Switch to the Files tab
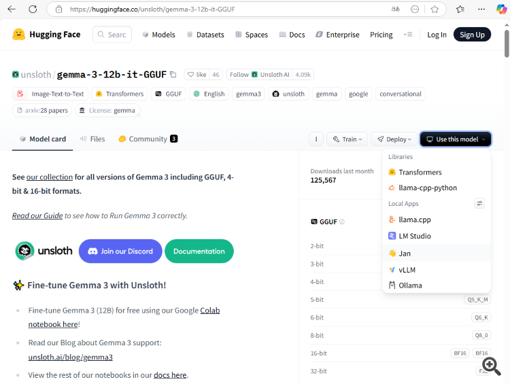Image resolution: width=510 pixels, height=384 pixels. (92, 139)
